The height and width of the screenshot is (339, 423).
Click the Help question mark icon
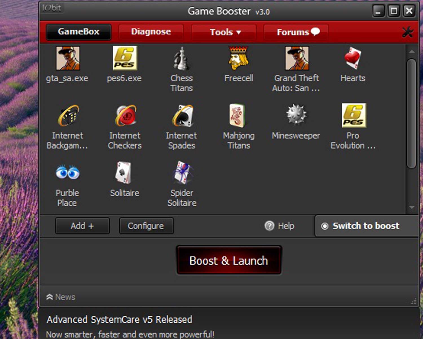(x=269, y=226)
